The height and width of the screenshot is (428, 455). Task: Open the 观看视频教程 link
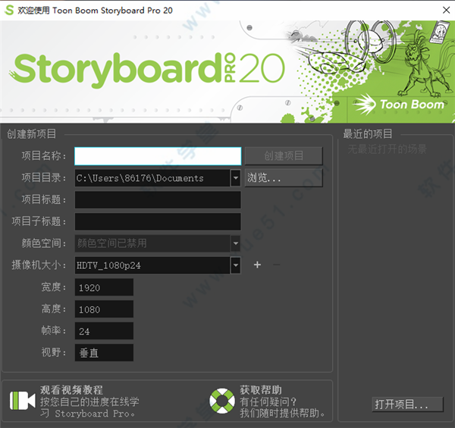[x=71, y=390]
